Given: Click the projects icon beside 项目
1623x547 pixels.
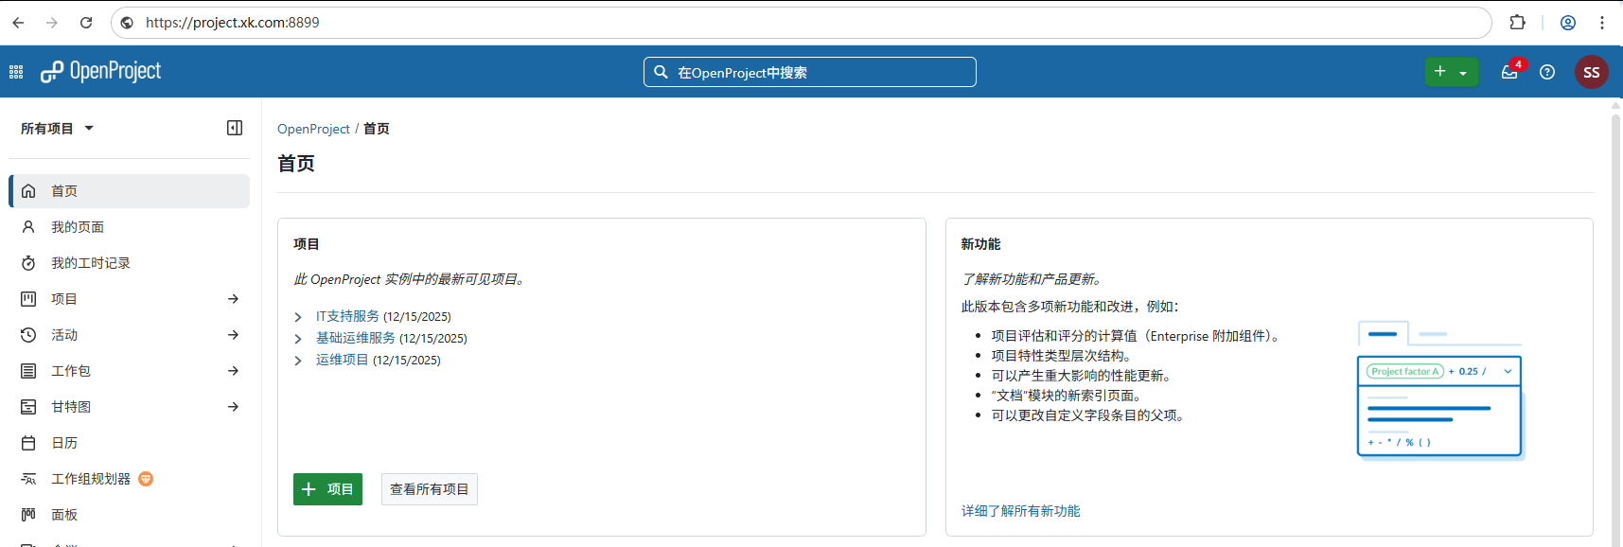Looking at the screenshot, I should [28, 299].
